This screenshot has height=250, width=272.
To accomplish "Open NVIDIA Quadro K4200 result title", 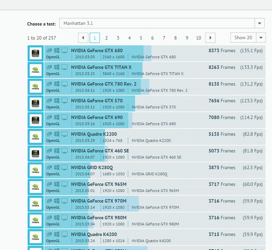I will click(94, 234).
